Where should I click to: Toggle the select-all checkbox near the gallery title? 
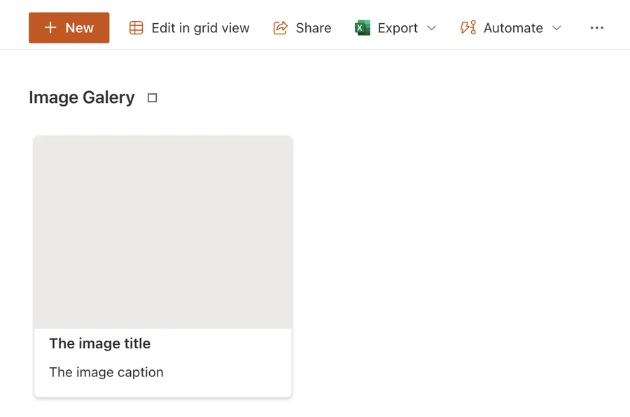click(152, 98)
